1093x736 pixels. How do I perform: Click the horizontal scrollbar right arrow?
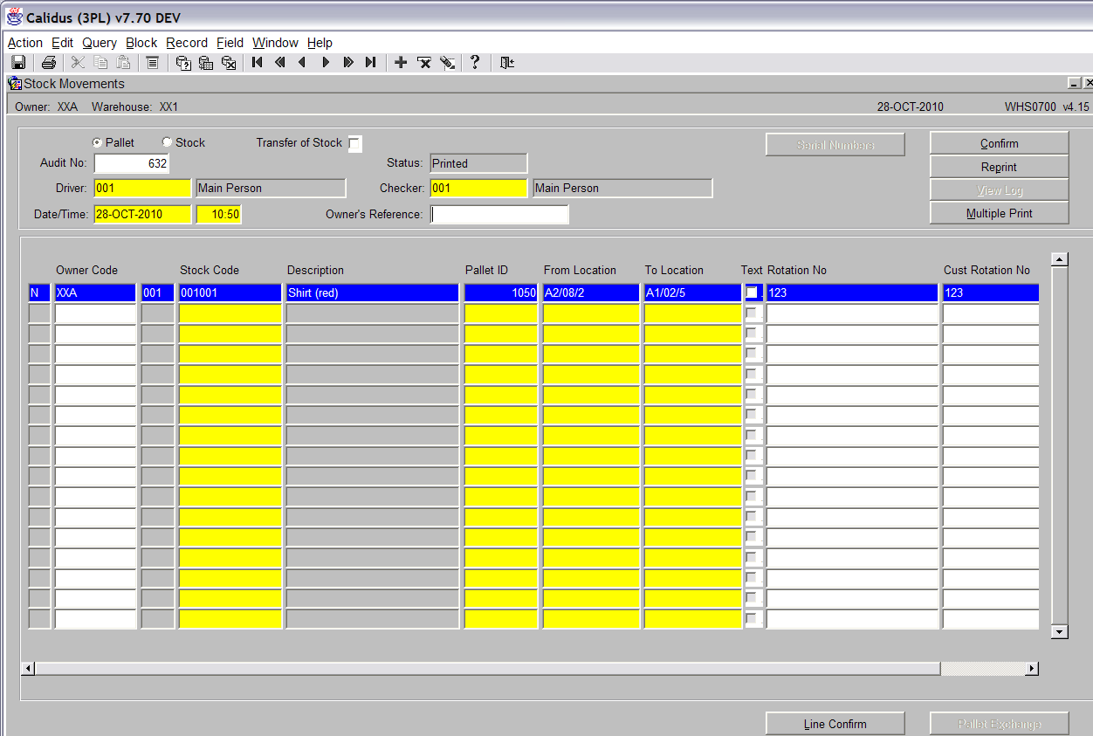[1032, 669]
